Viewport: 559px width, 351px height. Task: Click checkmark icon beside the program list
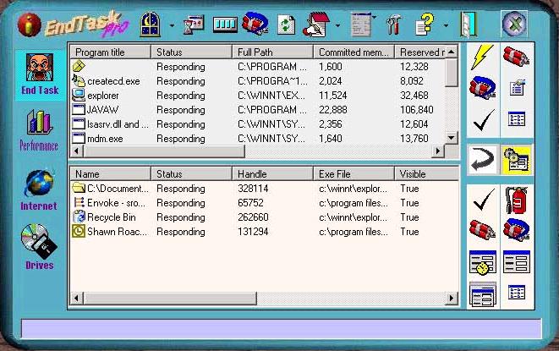[x=484, y=119]
